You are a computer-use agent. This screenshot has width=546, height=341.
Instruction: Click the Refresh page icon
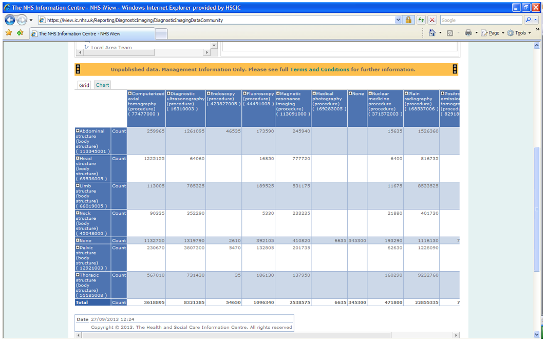422,20
